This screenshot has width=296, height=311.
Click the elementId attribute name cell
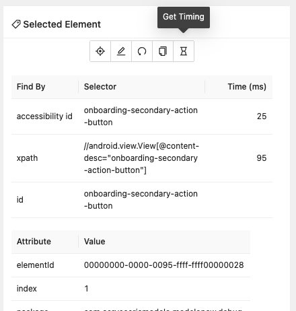36,265
